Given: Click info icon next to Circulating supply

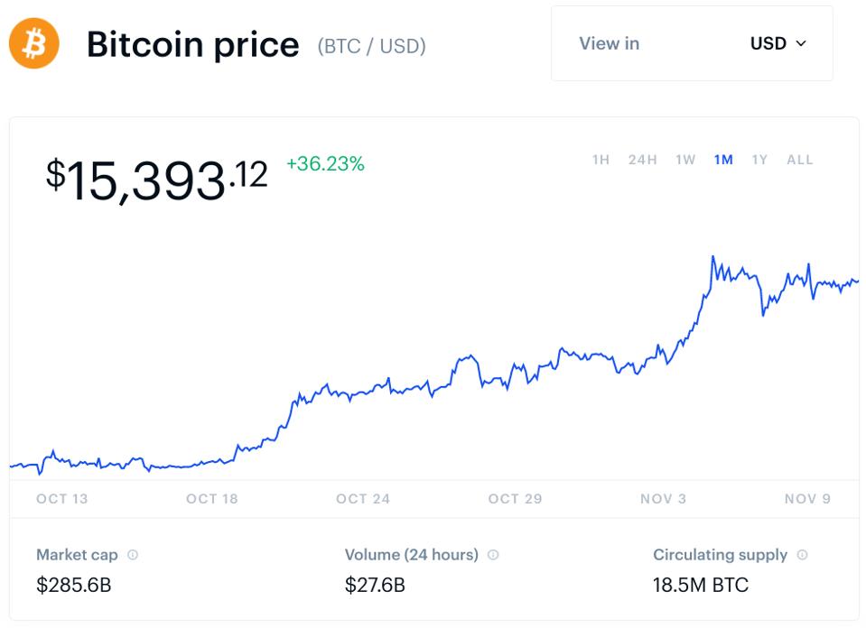Looking at the screenshot, I should [803, 555].
